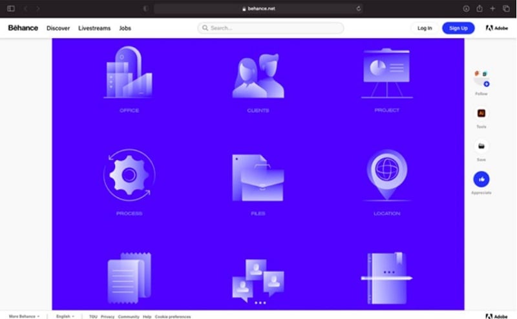This screenshot has width=517, height=319.
Task: Open Cookie preferences footer link
Action: (x=173, y=316)
